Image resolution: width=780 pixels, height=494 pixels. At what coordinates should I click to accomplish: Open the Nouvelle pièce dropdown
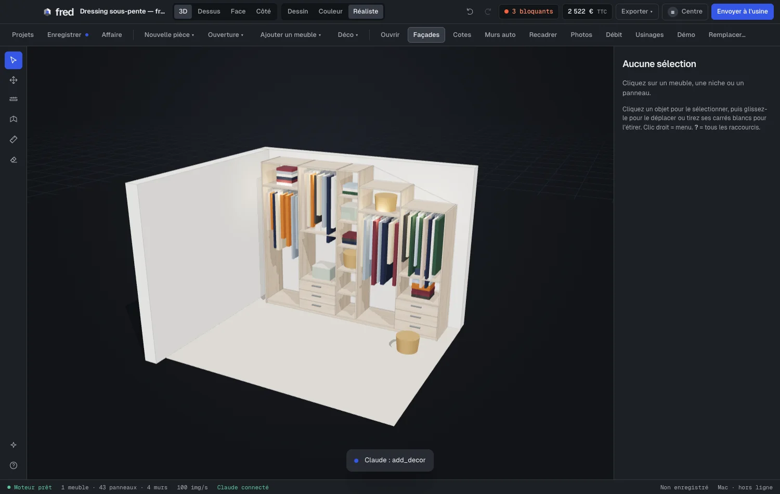pyautogui.click(x=169, y=35)
